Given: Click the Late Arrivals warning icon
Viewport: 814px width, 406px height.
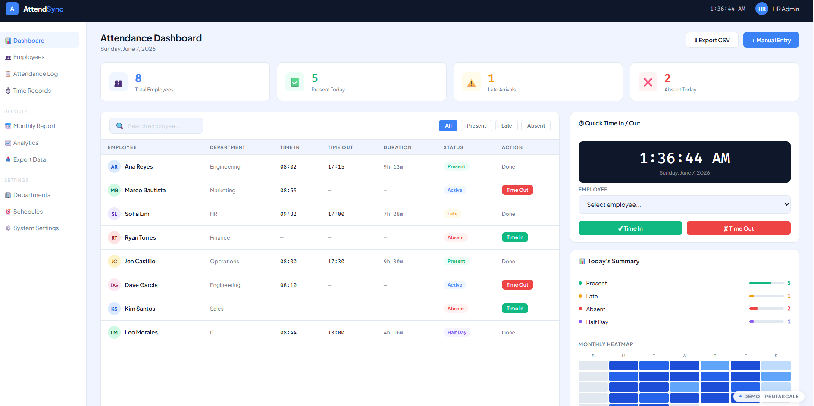Looking at the screenshot, I should pos(472,82).
